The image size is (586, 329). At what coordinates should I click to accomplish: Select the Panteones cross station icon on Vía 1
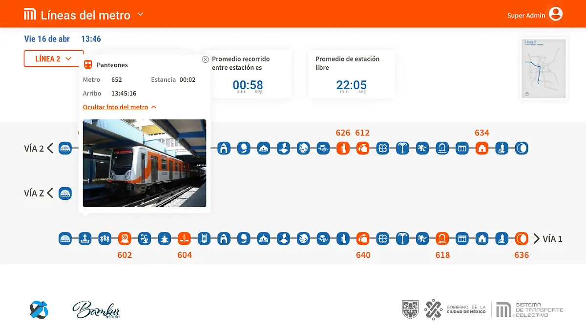[85, 239]
